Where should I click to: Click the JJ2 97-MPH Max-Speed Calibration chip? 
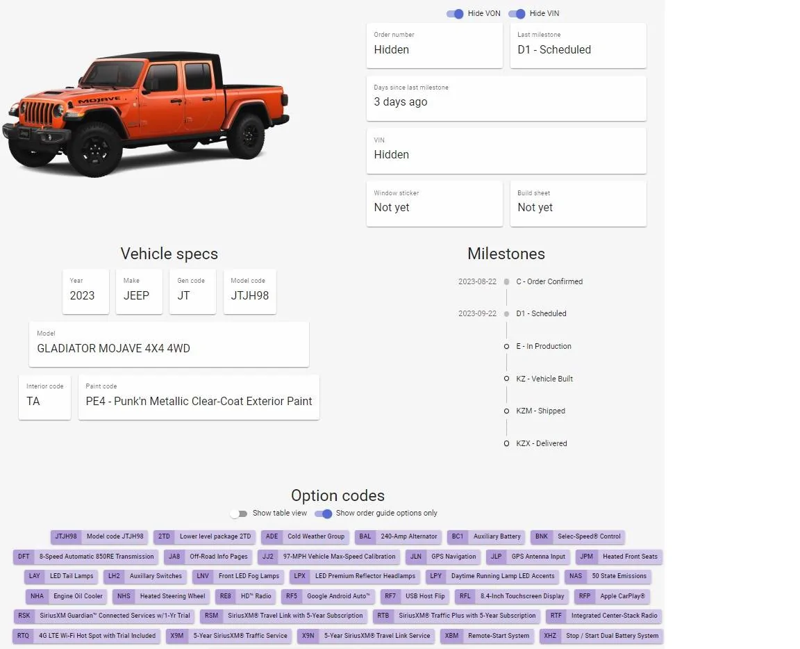[329, 557]
